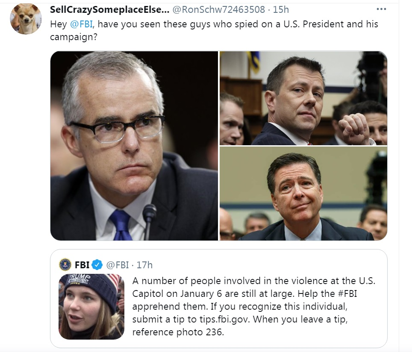Screen dimensions: 412x352
Task: Click the "reference photo 236" line
Action: coord(178,331)
